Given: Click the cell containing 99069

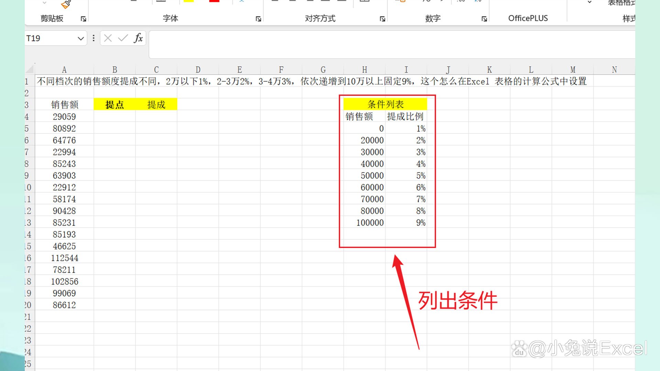Looking at the screenshot, I should click(64, 293).
